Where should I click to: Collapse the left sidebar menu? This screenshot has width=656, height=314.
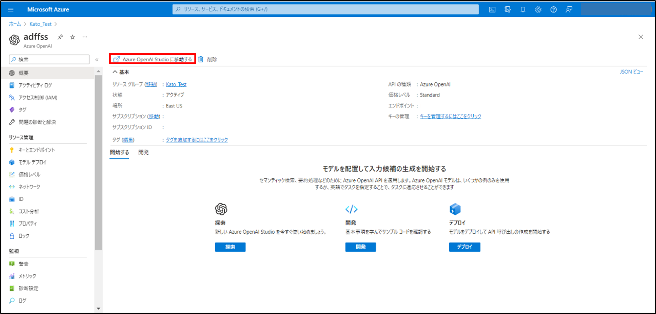[x=97, y=59]
